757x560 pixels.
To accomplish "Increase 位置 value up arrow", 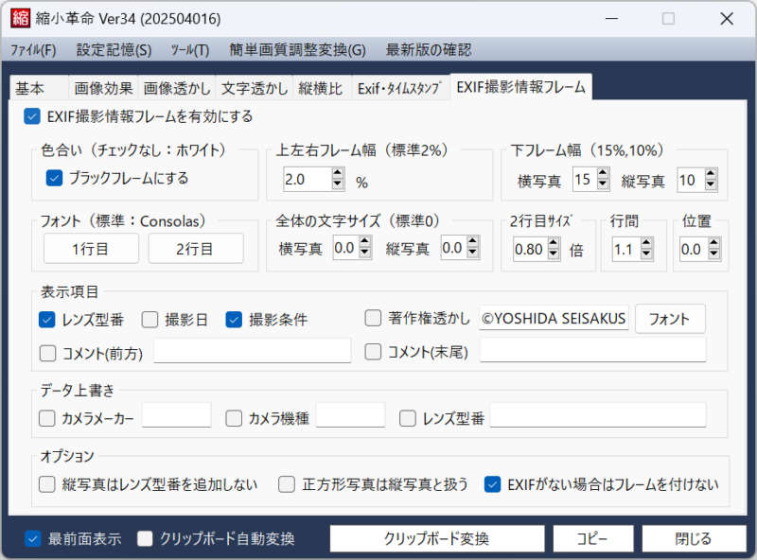I will (714, 243).
